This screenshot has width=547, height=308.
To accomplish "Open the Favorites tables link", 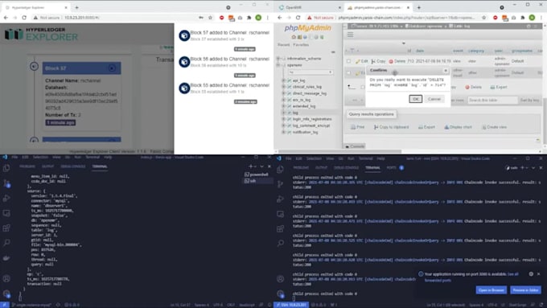I will pyautogui.click(x=301, y=45).
